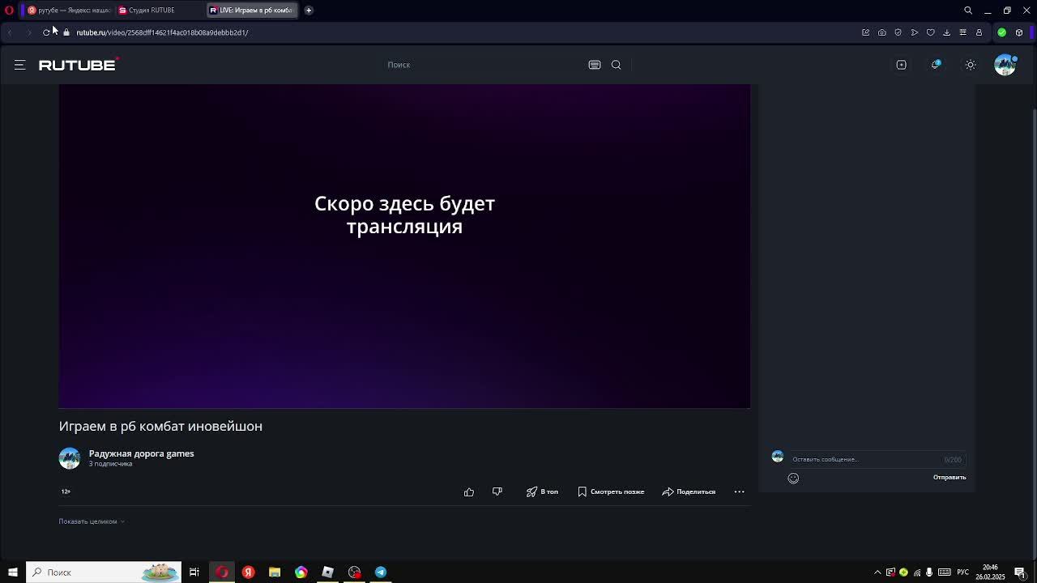Open the emoji picker in chat

point(793,478)
